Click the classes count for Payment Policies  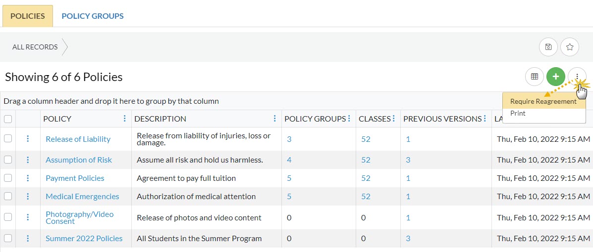[366, 178]
